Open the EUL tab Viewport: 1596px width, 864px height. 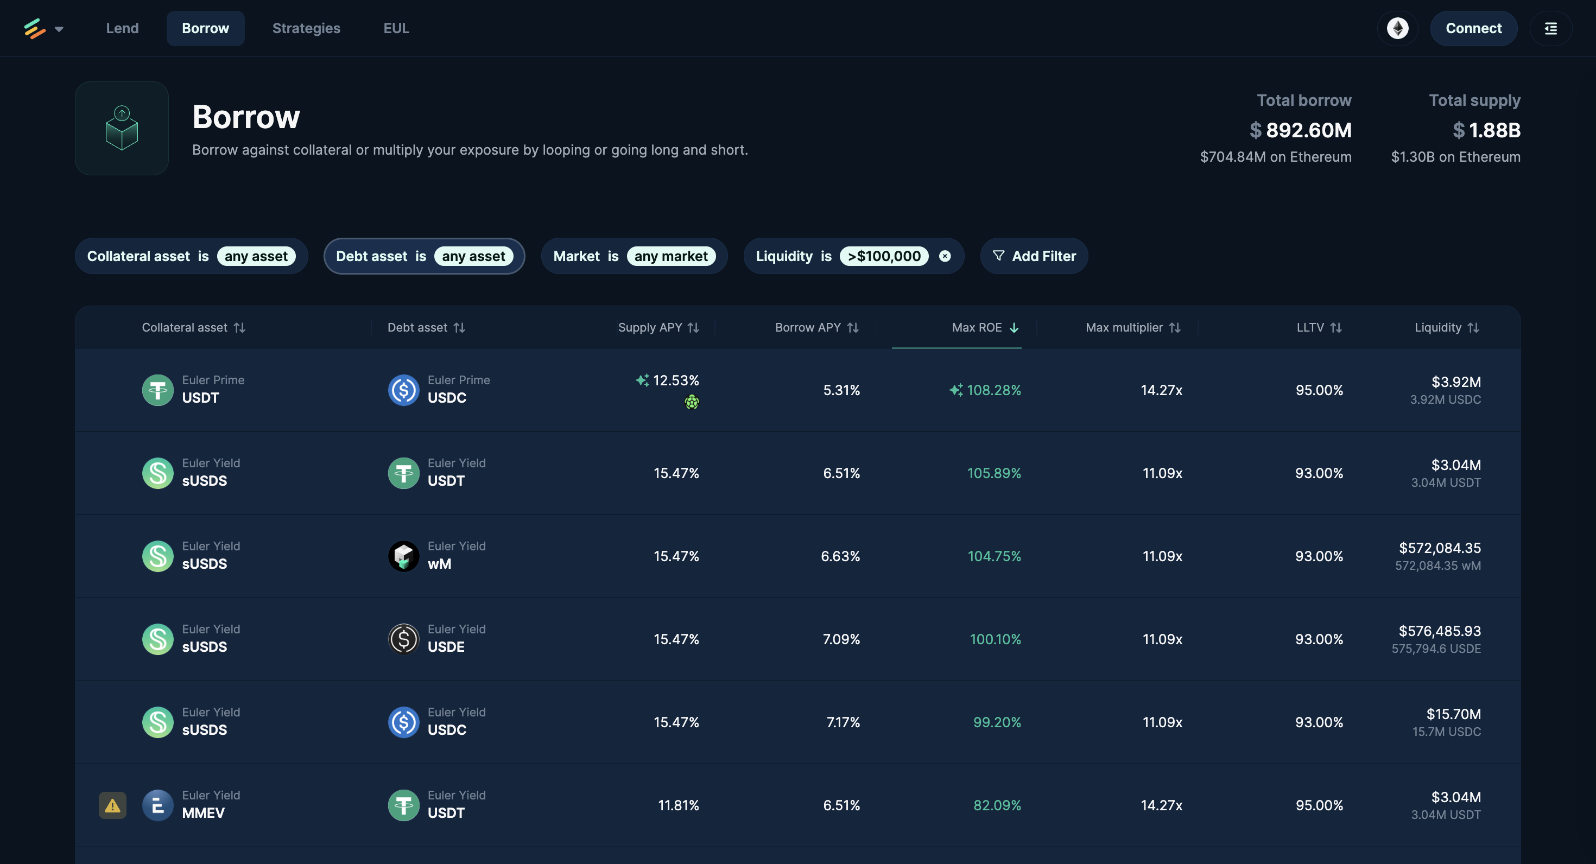click(396, 28)
